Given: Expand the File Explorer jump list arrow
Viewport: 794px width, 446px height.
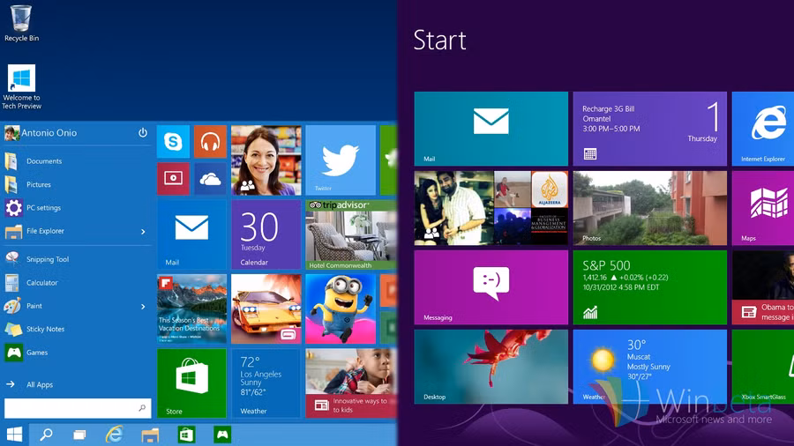Looking at the screenshot, I should pos(143,232).
